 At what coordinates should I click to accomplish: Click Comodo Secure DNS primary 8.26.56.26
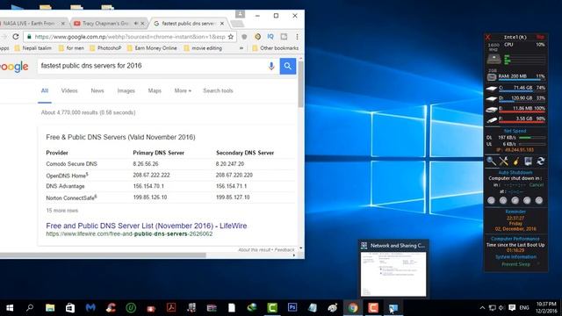[x=146, y=164]
